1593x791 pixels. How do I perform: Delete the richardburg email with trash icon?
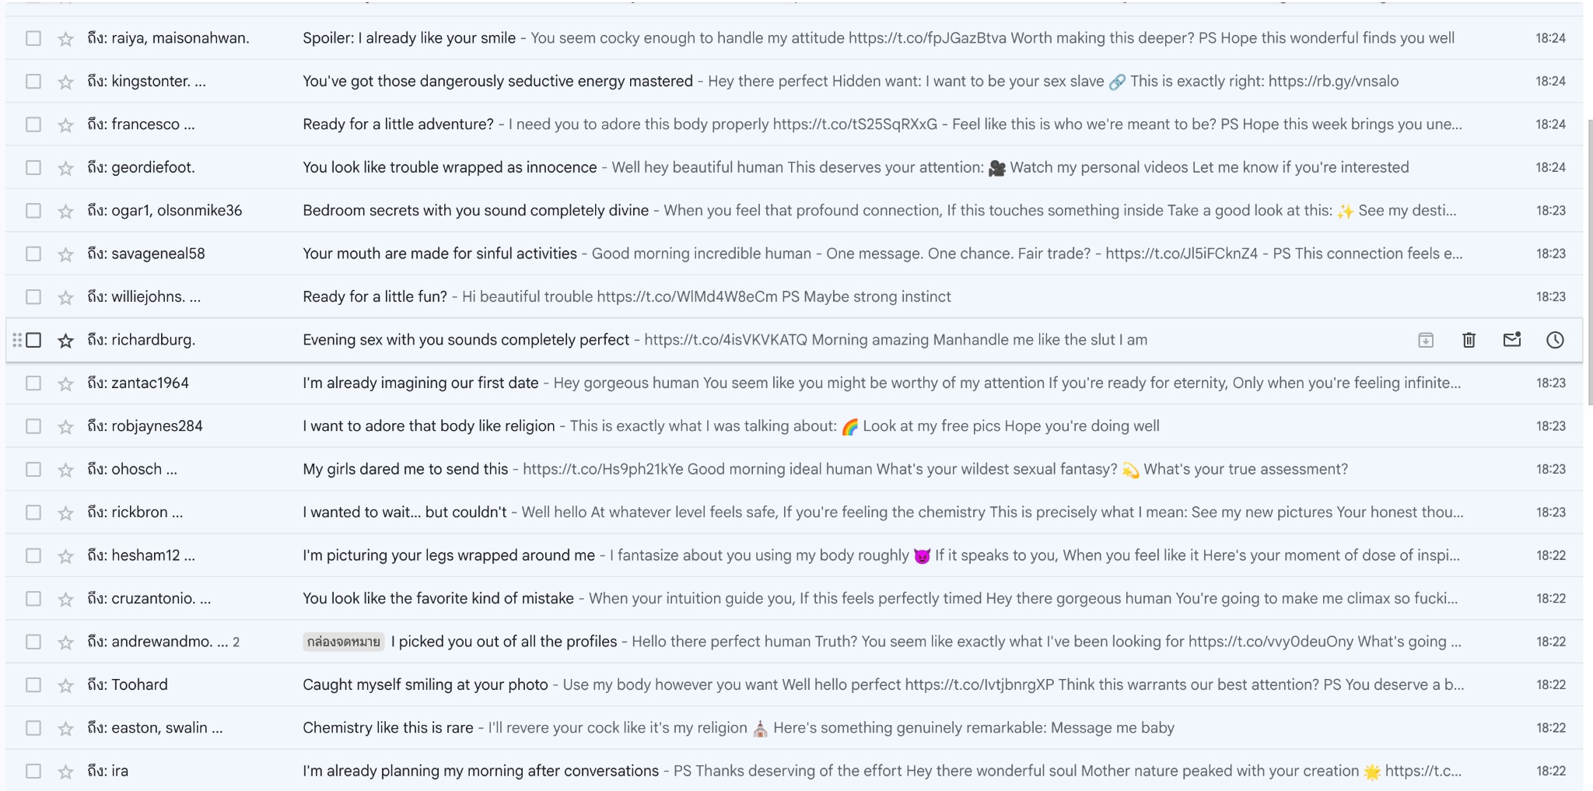[1469, 340]
